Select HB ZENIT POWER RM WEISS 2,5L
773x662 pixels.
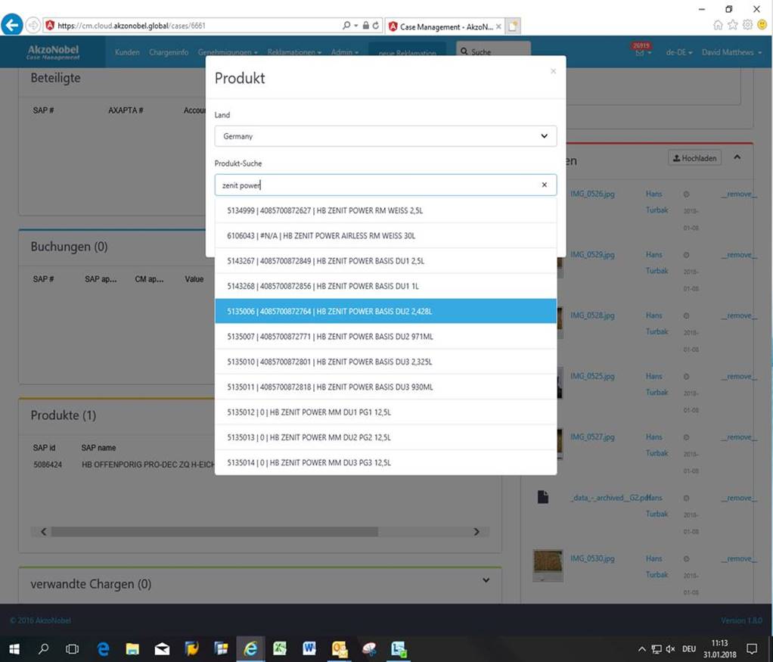click(x=386, y=210)
